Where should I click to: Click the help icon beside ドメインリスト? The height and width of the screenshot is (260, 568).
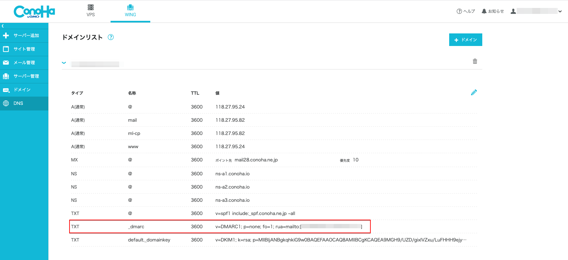(111, 37)
